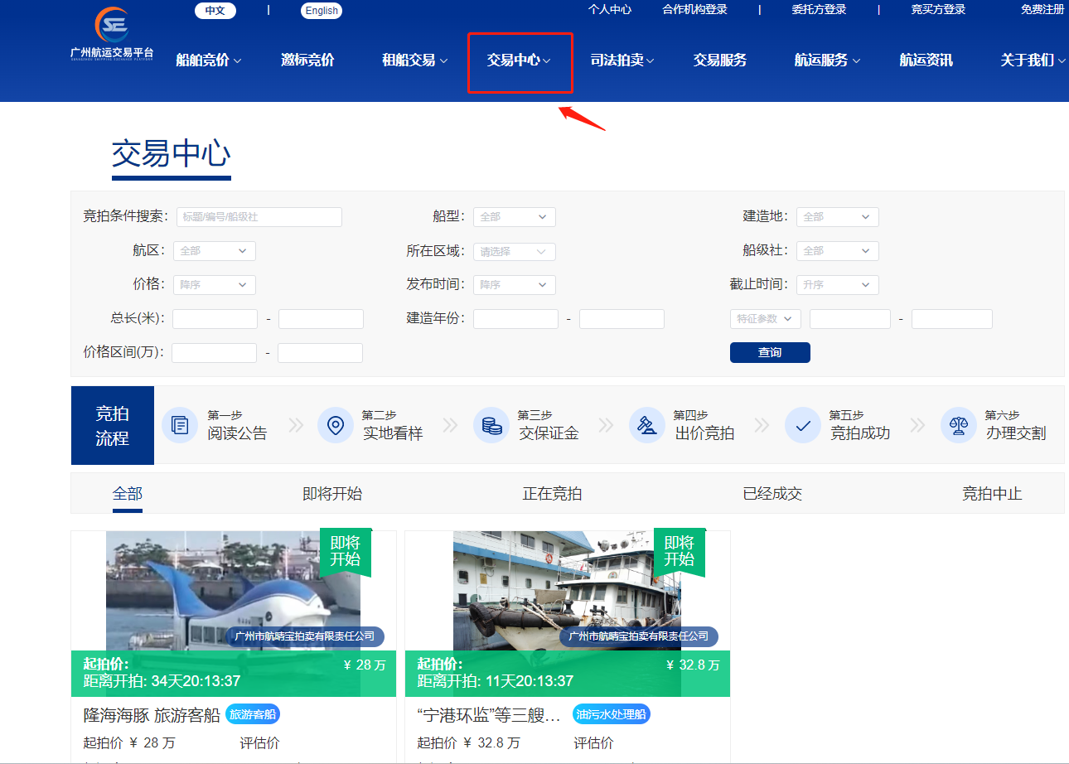Open the 所在区域 dropdown

click(x=515, y=252)
